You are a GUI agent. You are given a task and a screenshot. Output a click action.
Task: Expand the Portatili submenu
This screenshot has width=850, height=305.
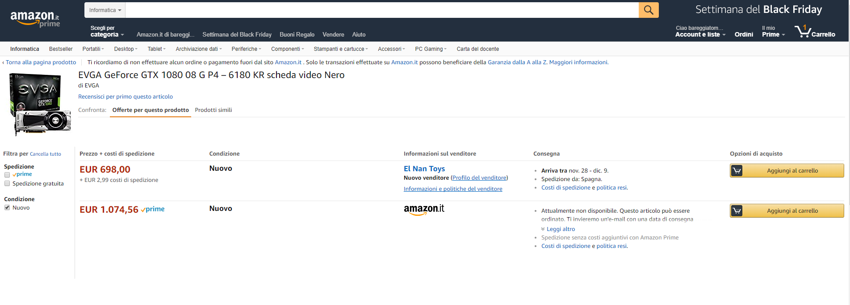[93, 49]
